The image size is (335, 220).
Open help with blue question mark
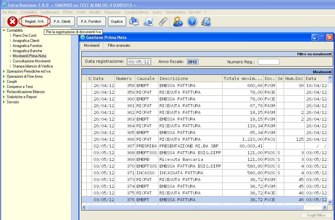click(x=192, y=22)
